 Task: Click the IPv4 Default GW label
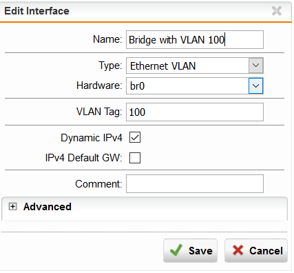pos(83,158)
